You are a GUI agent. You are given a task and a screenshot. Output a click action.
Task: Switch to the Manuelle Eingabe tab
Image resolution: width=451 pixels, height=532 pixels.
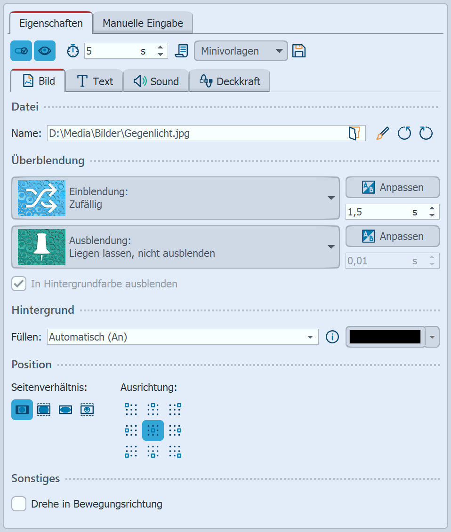pyautogui.click(x=143, y=23)
